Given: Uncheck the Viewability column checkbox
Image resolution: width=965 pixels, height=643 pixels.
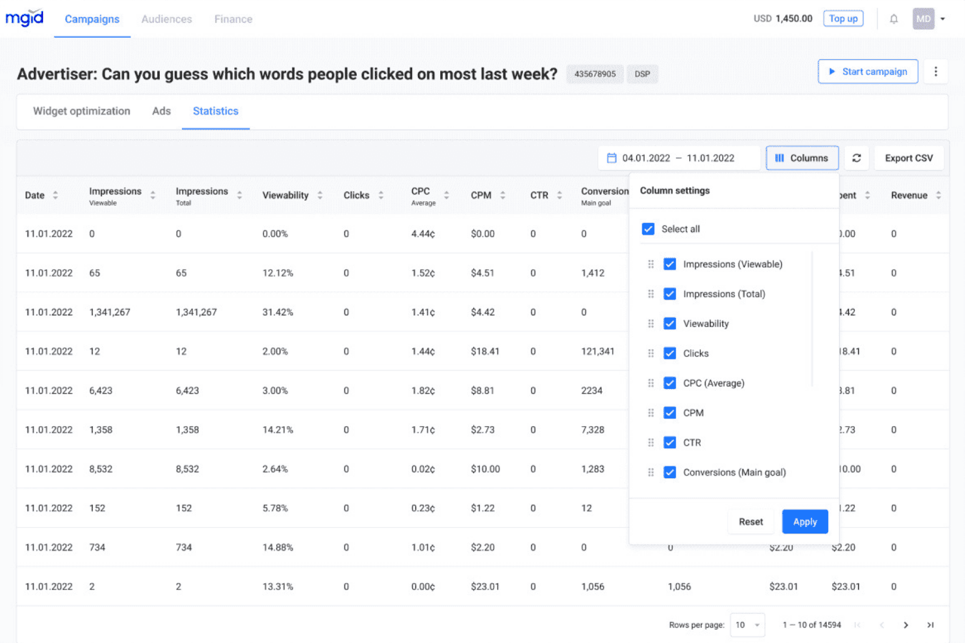Looking at the screenshot, I should [670, 324].
